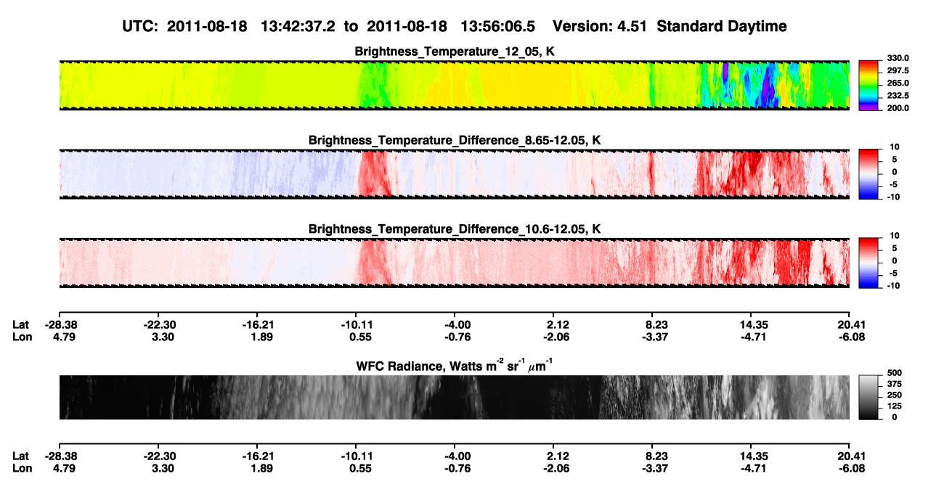Click latitude '-28.38' on the bottom axis

point(60,456)
